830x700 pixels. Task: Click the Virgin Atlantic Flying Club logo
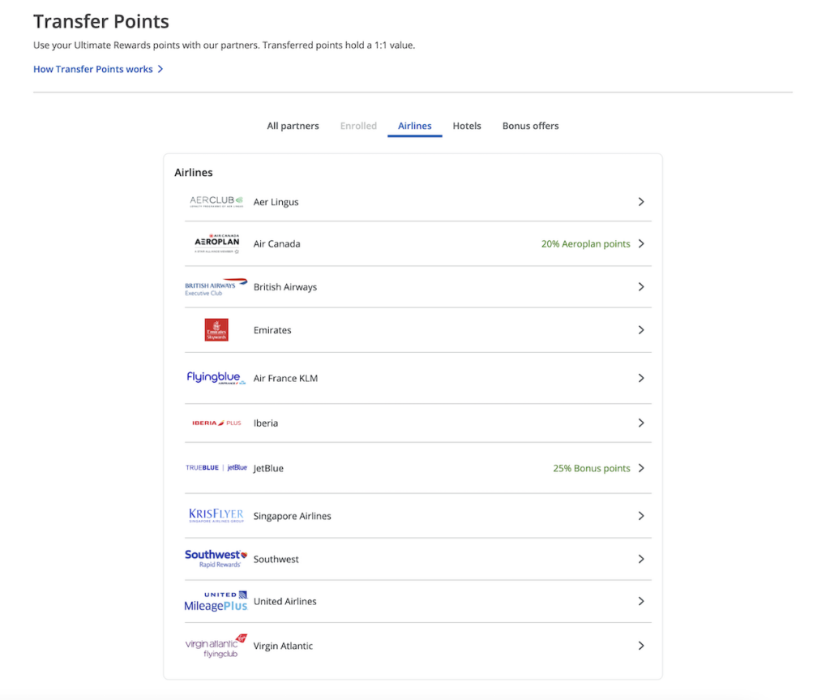pos(216,646)
